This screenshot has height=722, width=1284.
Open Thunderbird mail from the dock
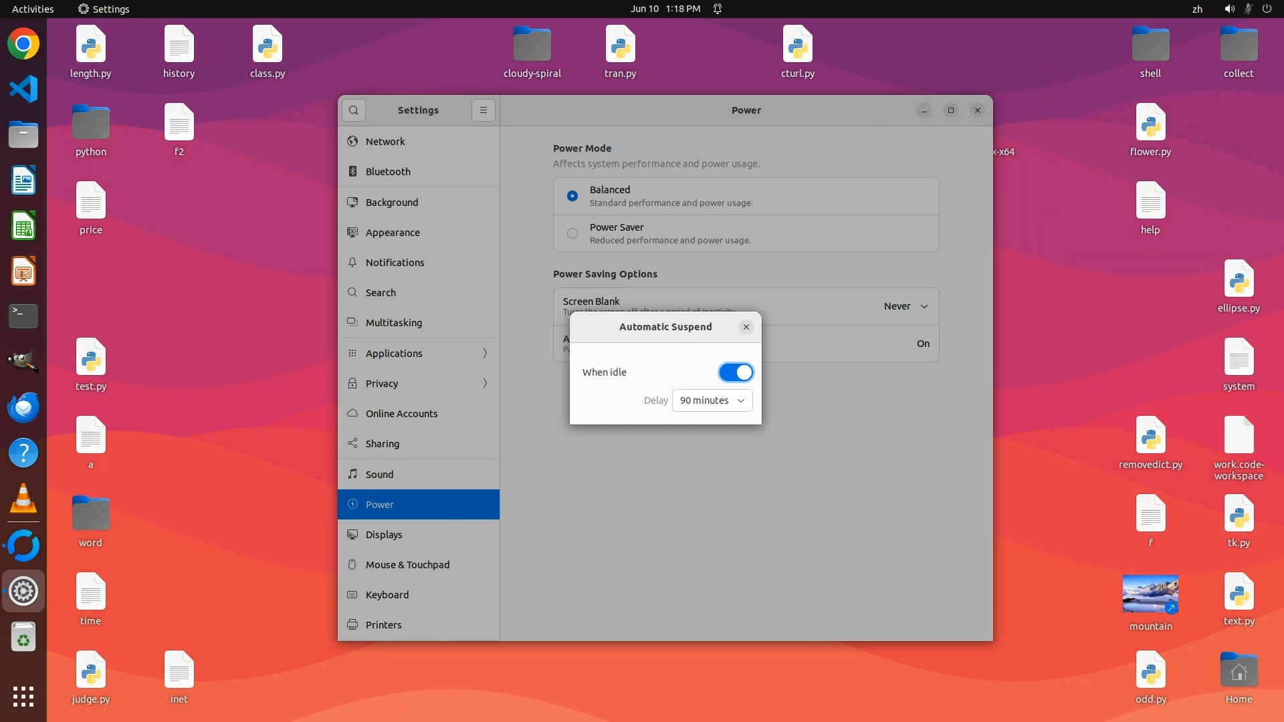point(23,408)
